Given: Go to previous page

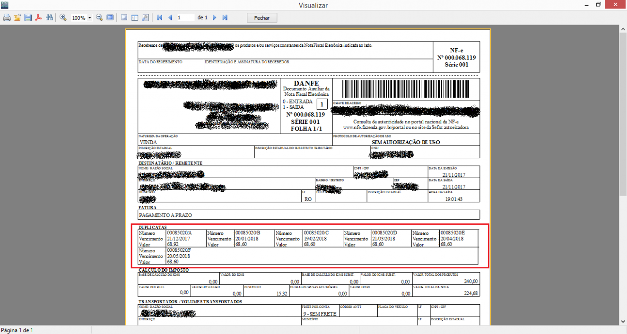Looking at the screenshot, I should (x=170, y=17).
